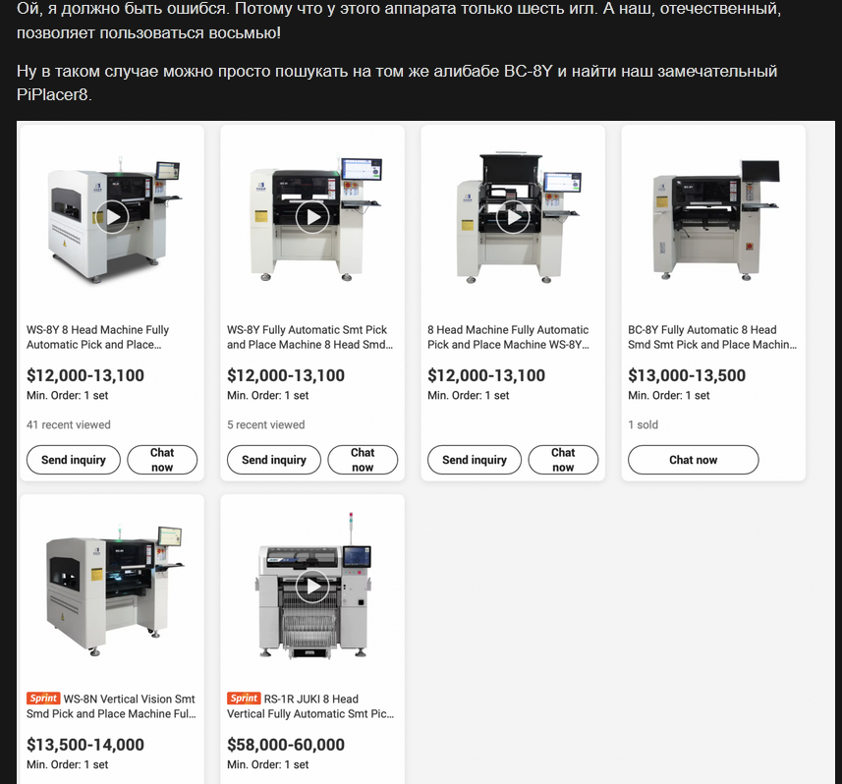The image size is (842, 784).
Task: Click the $13,000-13,500 price on BC-8Y card
Action: [687, 375]
